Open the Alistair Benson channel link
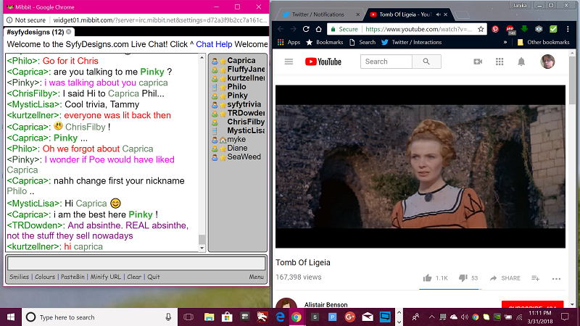This screenshot has height=326, width=580. [326, 304]
